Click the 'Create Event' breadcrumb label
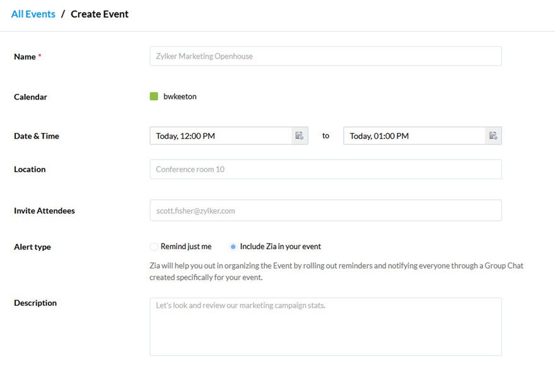 coord(99,13)
